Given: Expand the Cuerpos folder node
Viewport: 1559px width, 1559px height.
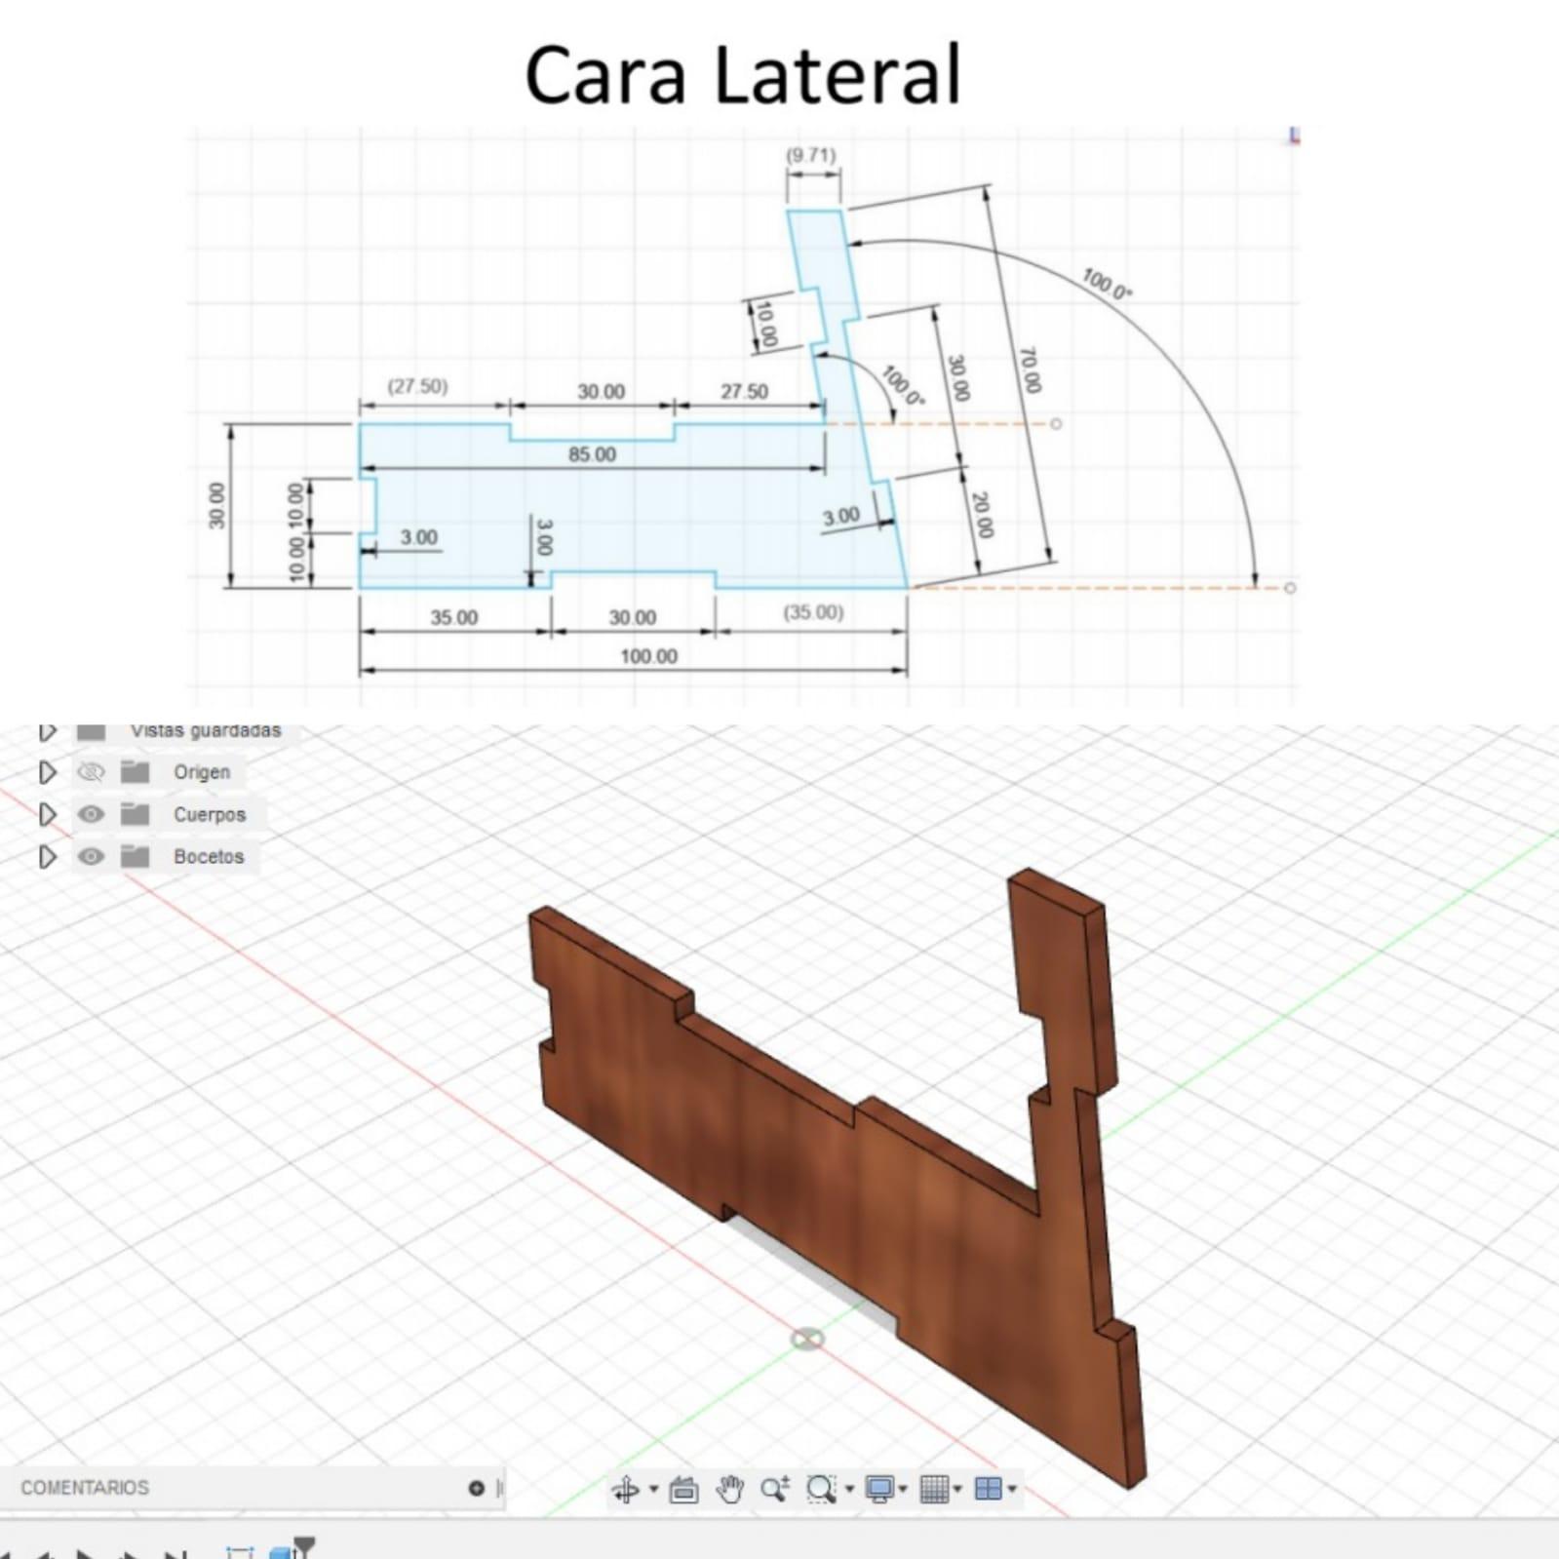Looking at the screenshot, I should [x=47, y=814].
